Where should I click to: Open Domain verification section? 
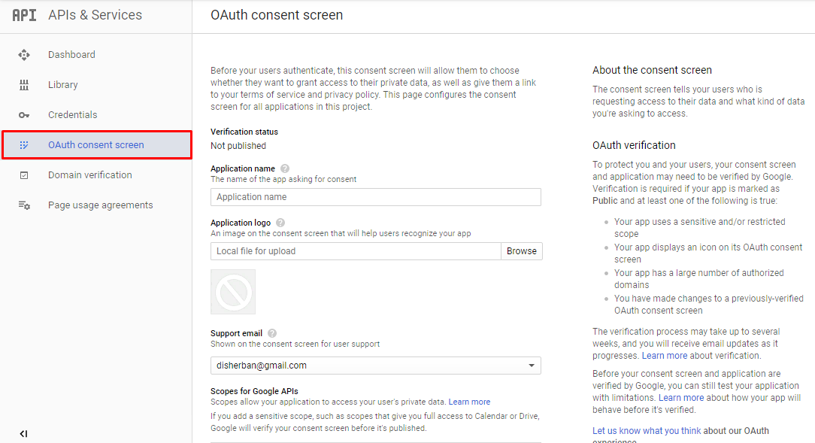(x=90, y=175)
